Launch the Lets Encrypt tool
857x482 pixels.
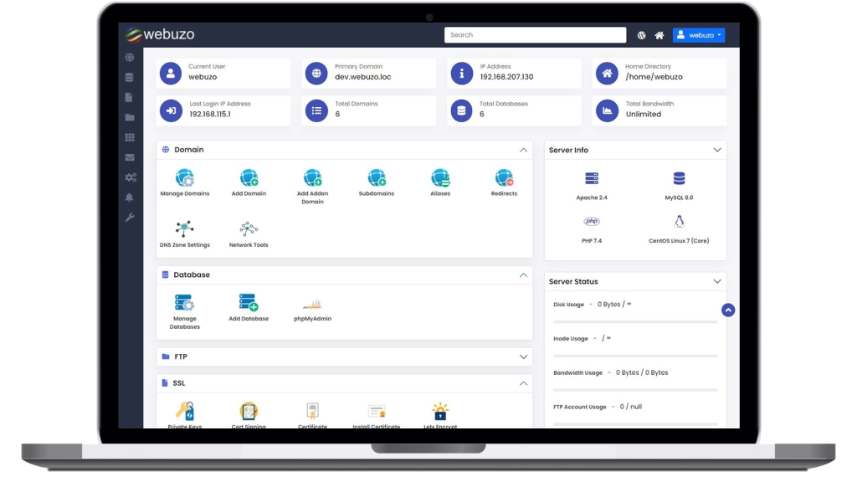click(439, 412)
